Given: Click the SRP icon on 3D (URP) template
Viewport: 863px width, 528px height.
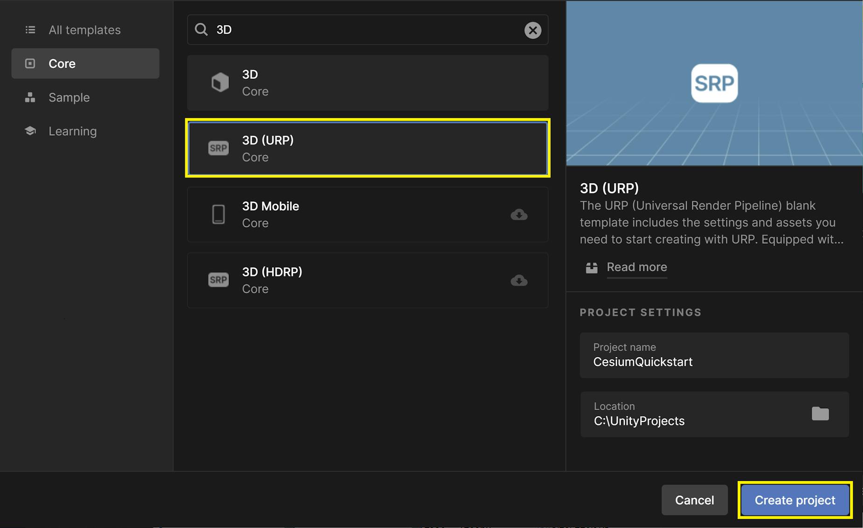Looking at the screenshot, I should (219, 148).
